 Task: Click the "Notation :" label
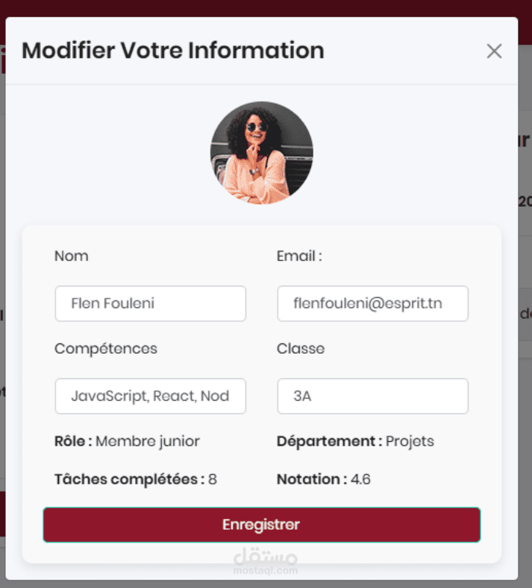click(x=311, y=479)
